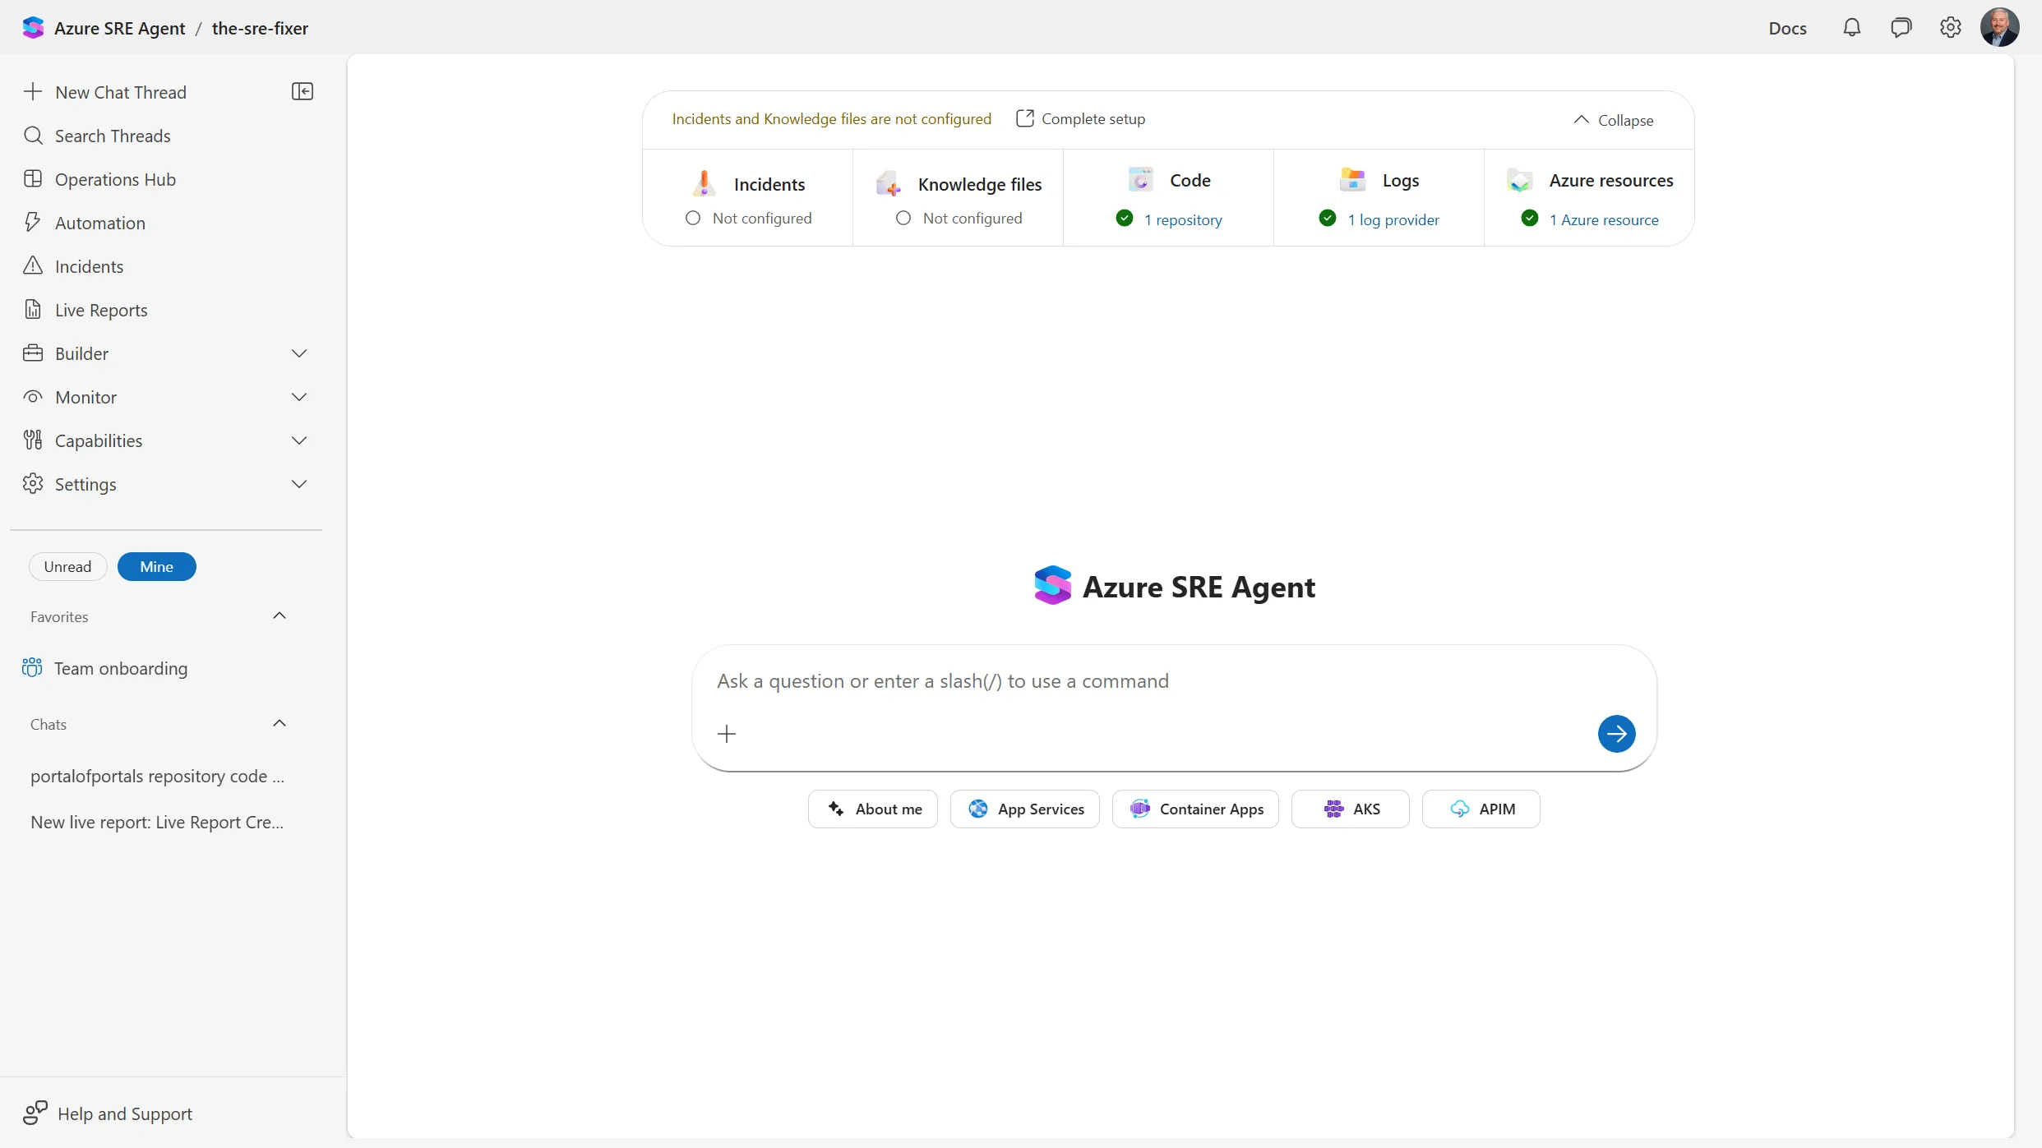Open the notifications bell icon

(x=1851, y=28)
